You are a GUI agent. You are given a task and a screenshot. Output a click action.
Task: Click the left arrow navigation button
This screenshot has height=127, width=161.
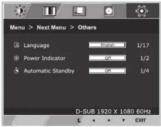pos(94,120)
